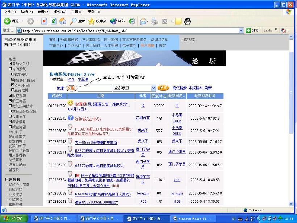Open the 收藏(A) menu
Screen dimensions: 297x223
click(60, 12)
